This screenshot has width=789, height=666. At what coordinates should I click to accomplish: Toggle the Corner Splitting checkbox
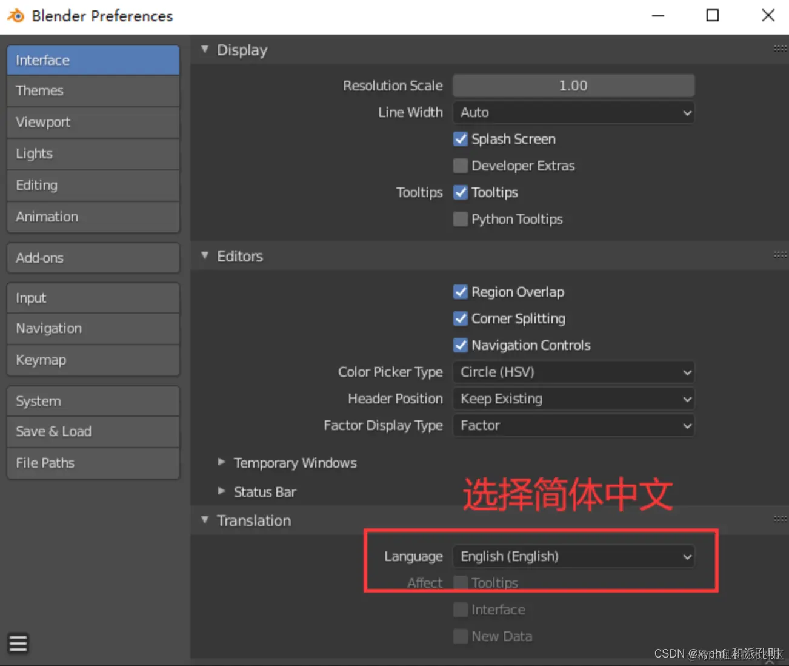click(461, 318)
